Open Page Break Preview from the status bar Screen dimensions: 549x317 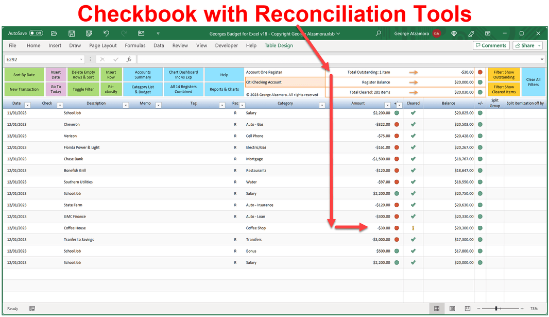pyautogui.click(x=467, y=308)
